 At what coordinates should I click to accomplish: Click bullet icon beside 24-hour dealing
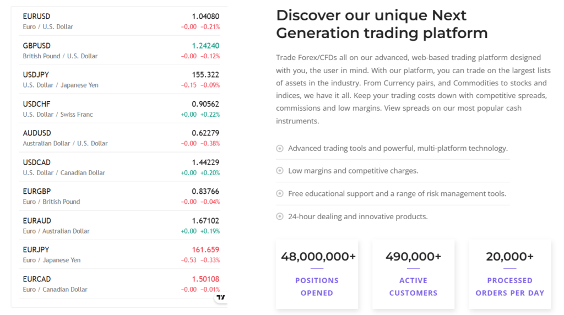click(x=280, y=216)
